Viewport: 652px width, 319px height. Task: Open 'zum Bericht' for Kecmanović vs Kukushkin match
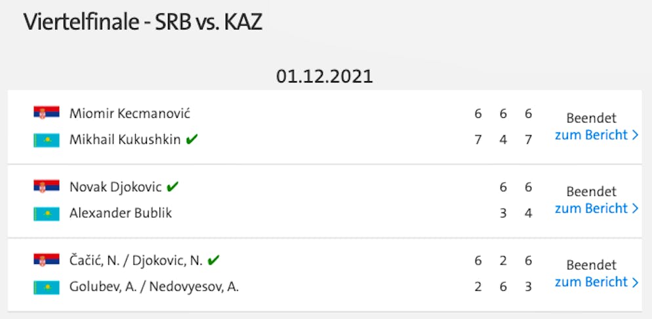(x=597, y=135)
